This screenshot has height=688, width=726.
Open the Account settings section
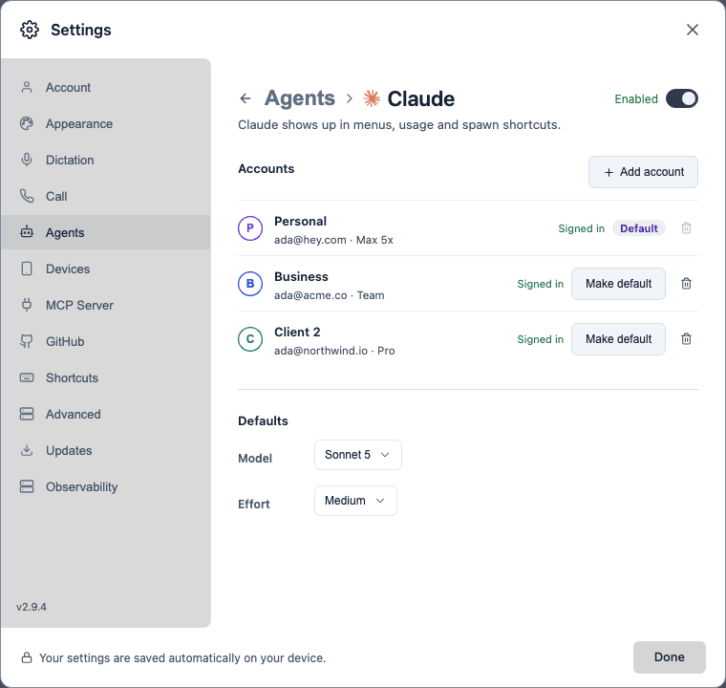(x=106, y=88)
